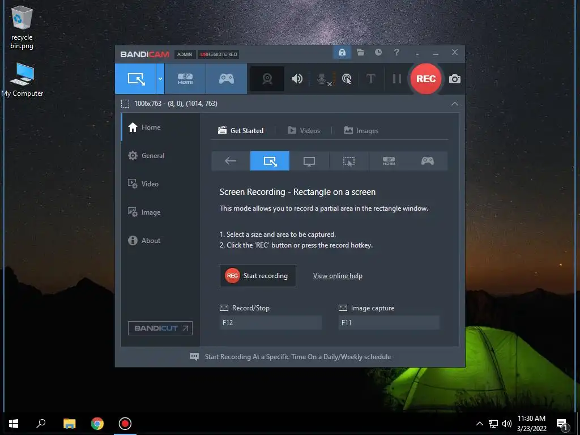The image size is (580, 435).
Task: Select Fullscreen monitor mode icon
Action: (x=309, y=161)
